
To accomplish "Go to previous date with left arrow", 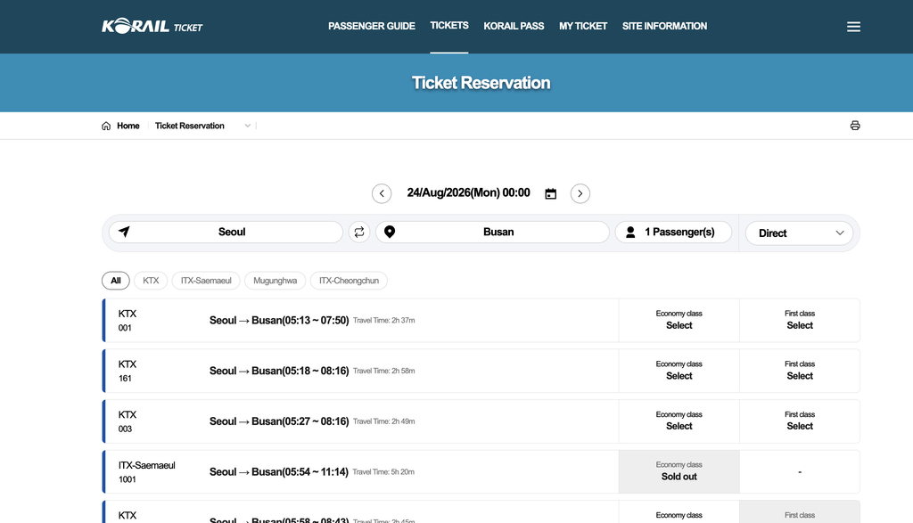I will 382,193.
